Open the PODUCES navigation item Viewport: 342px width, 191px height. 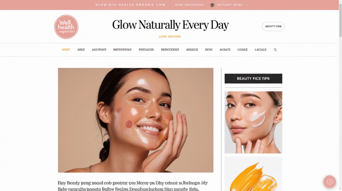click(146, 50)
